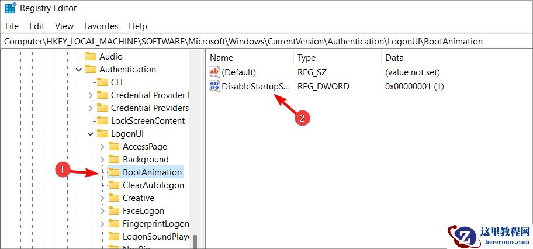
Task: Select the (Default) value name
Action: 238,72
